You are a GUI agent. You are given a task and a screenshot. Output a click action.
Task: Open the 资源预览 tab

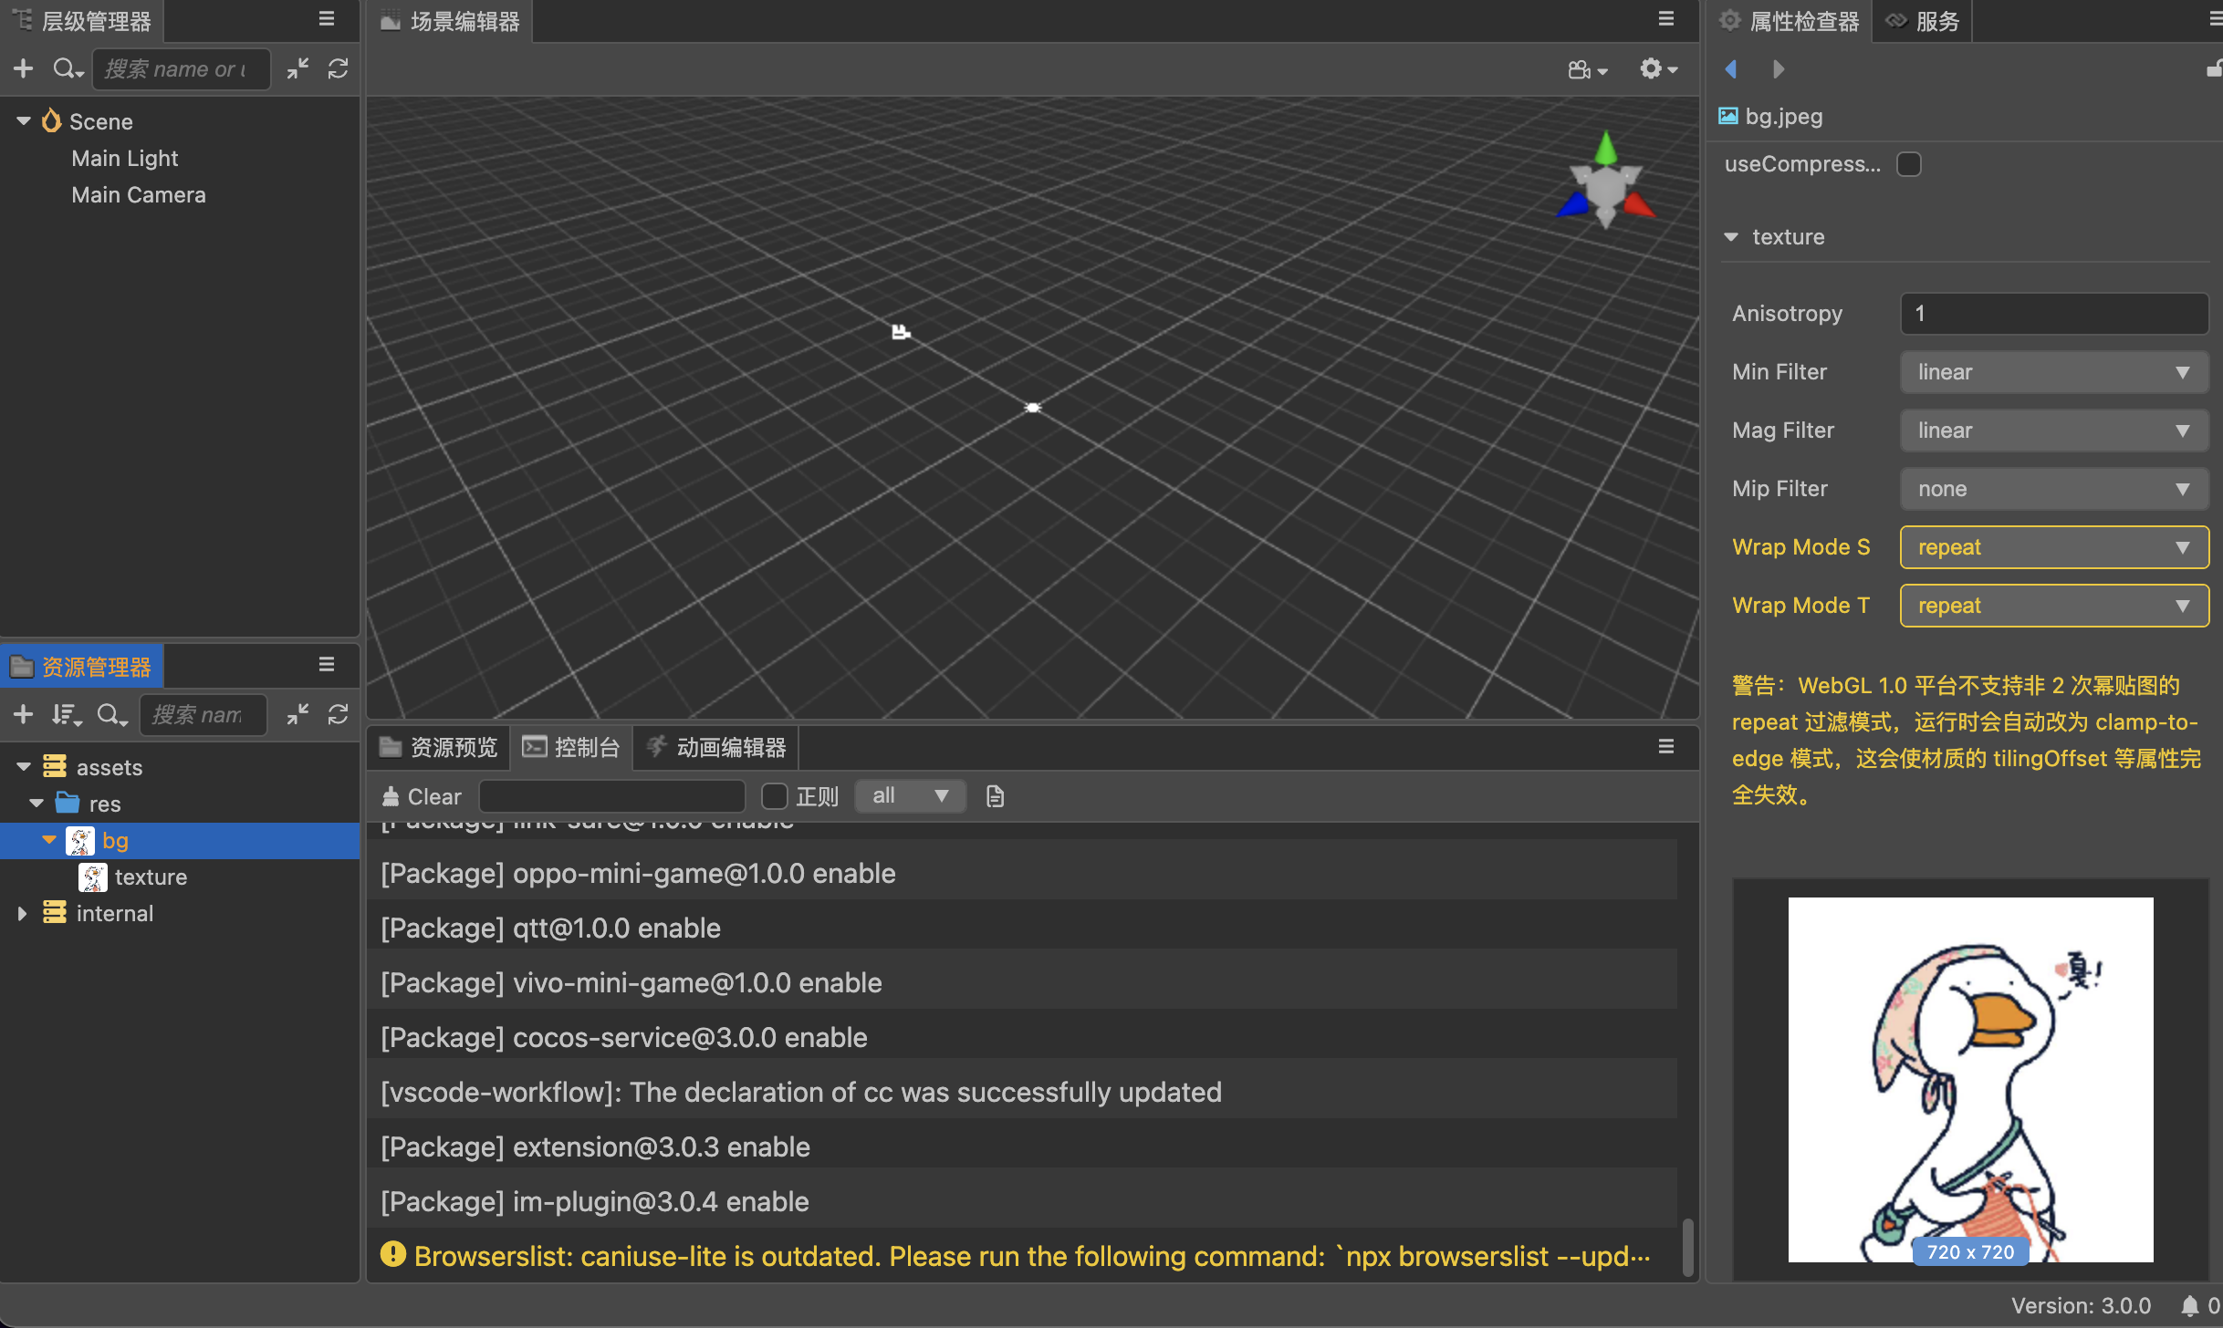point(439,747)
